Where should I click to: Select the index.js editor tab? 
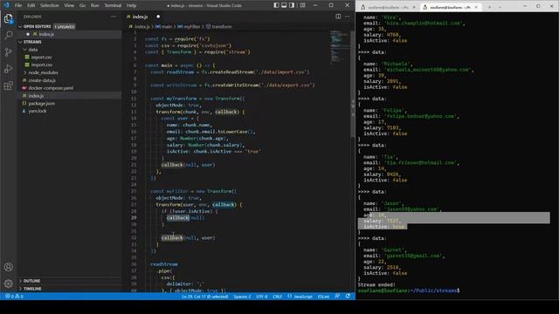[x=143, y=17]
